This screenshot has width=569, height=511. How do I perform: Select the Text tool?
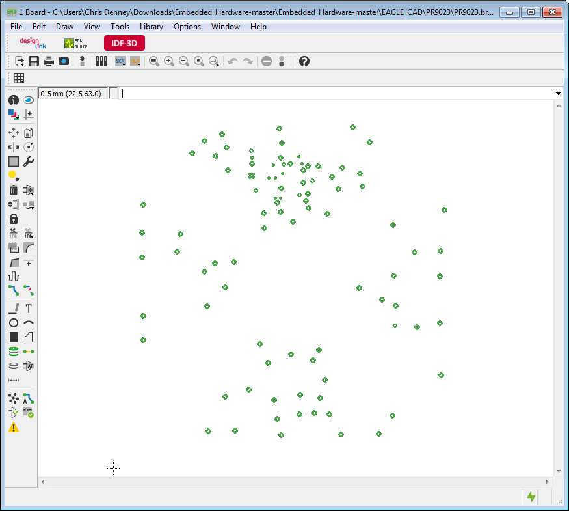point(29,309)
